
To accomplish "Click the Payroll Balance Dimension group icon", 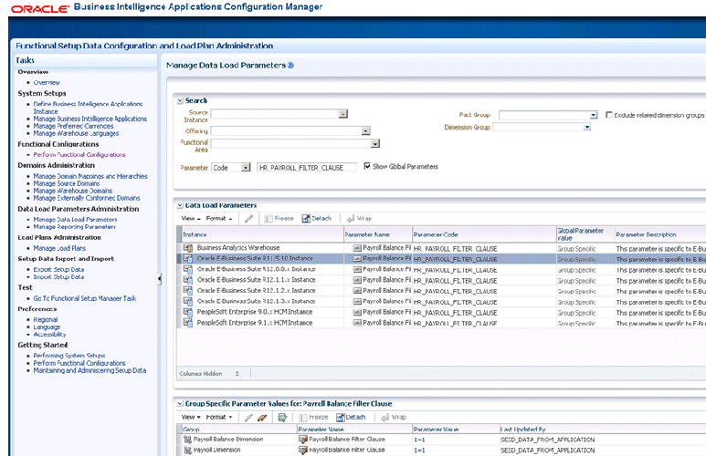I will (187, 440).
